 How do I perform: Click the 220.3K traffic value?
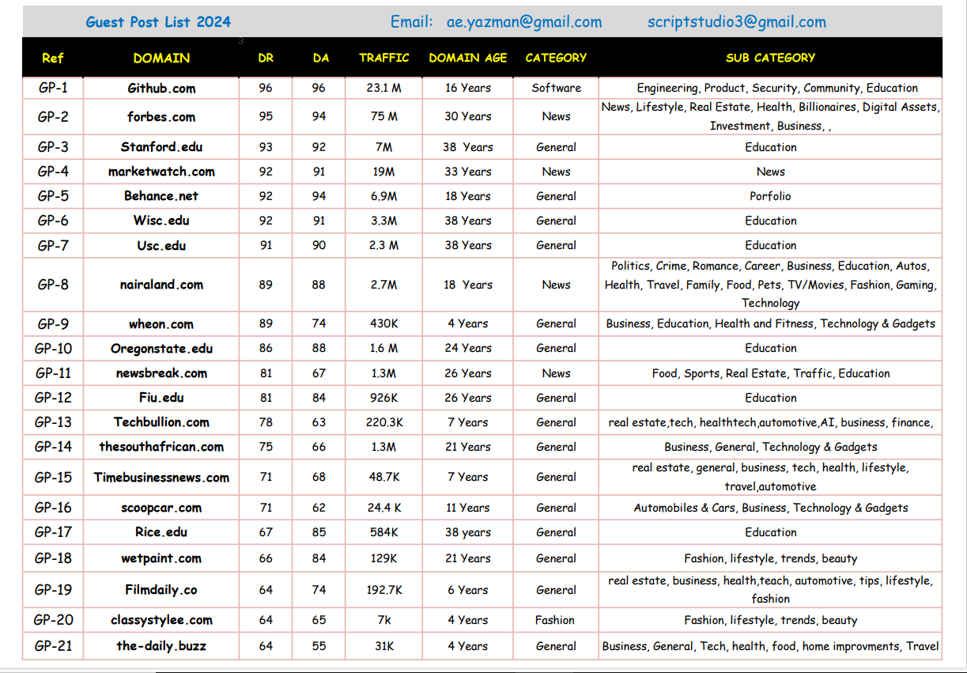(x=384, y=422)
